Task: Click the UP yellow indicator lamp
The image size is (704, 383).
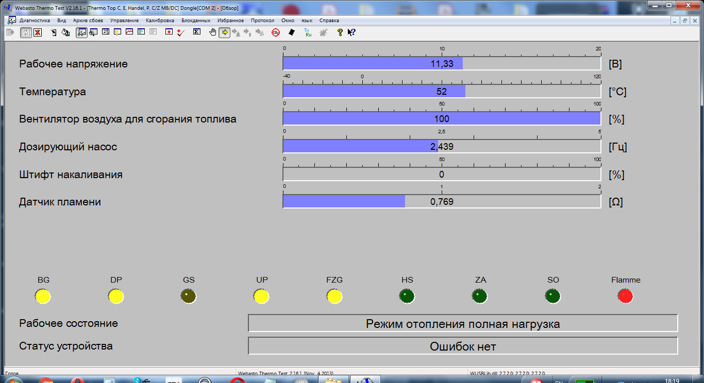Action: pos(261,297)
